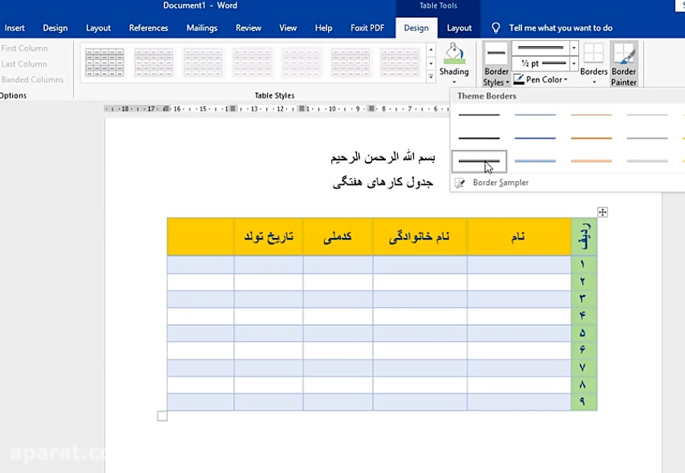Click the empty yellow header cell
Screen dimensions: 685x473
[200, 236]
